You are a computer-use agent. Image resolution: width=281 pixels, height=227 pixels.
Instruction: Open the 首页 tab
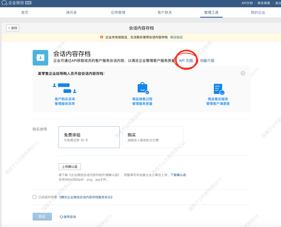pos(25,12)
